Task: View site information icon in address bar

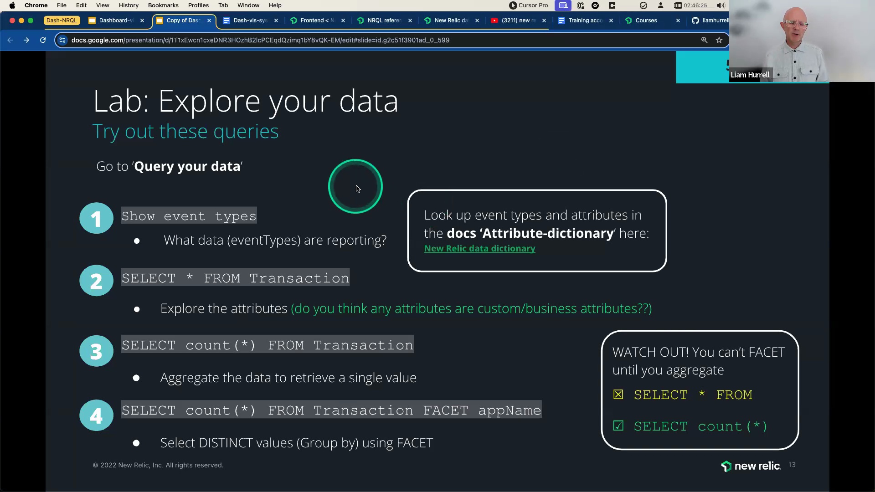Action: (62, 40)
